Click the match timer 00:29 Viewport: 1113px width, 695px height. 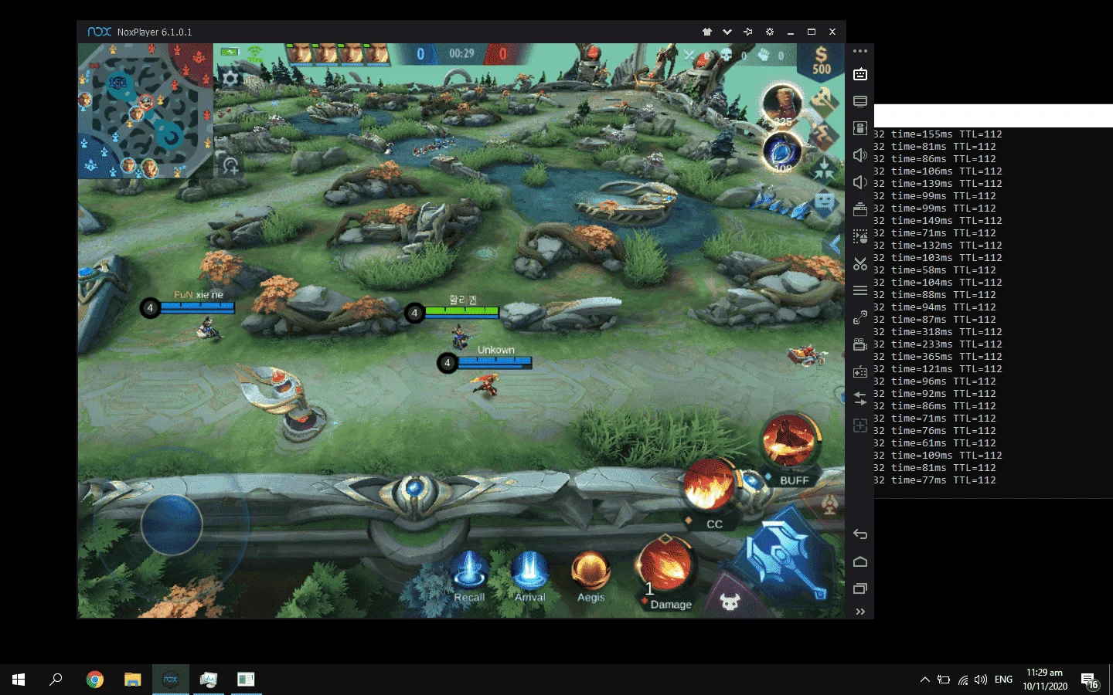[x=461, y=53]
